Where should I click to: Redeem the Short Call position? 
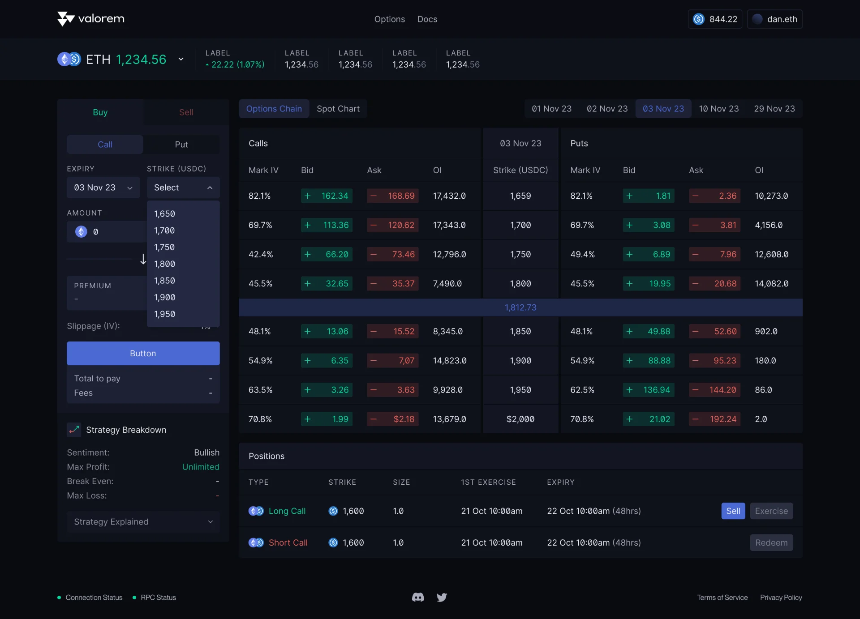[771, 542]
